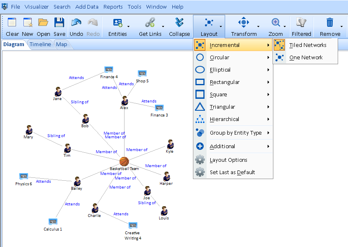Screen dimensions: 348x247
Task: Choose Tiled Networks layout option
Action: click(x=308, y=45)
